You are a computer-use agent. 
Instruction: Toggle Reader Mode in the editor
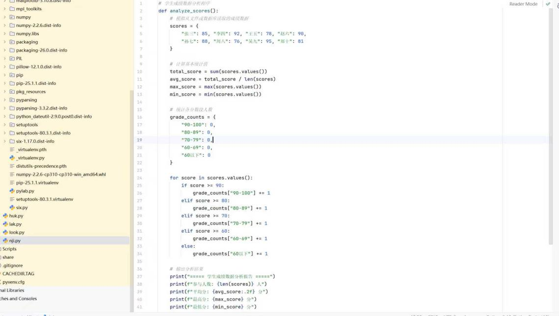tap(523, 4)
